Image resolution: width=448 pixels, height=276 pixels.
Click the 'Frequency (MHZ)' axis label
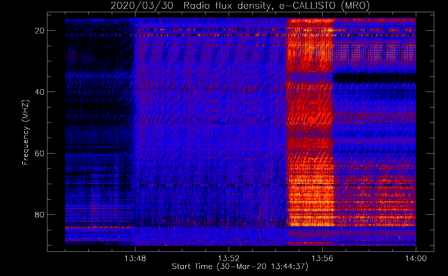[25, 132]
